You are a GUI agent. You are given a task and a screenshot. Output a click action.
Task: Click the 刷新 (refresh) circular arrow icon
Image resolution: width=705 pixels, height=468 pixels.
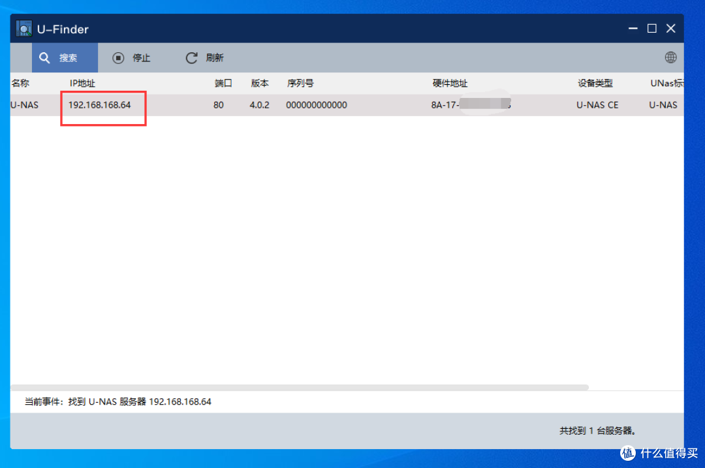191,57
